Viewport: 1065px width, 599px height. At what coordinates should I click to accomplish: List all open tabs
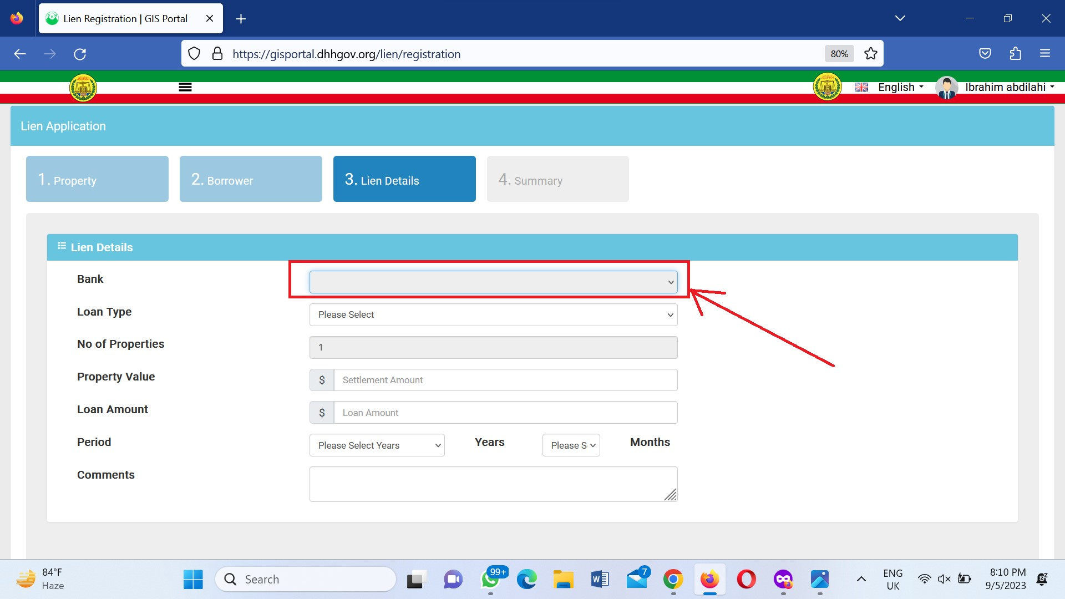(x=900, y=18)
